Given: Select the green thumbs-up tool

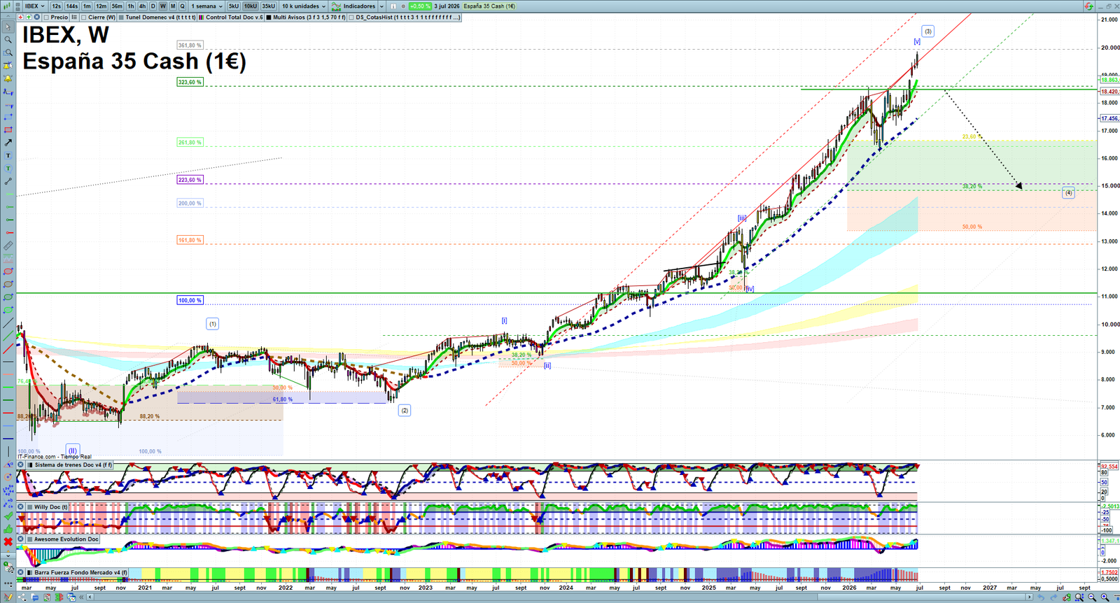Looking at the screenshot, I should (8, 528).
